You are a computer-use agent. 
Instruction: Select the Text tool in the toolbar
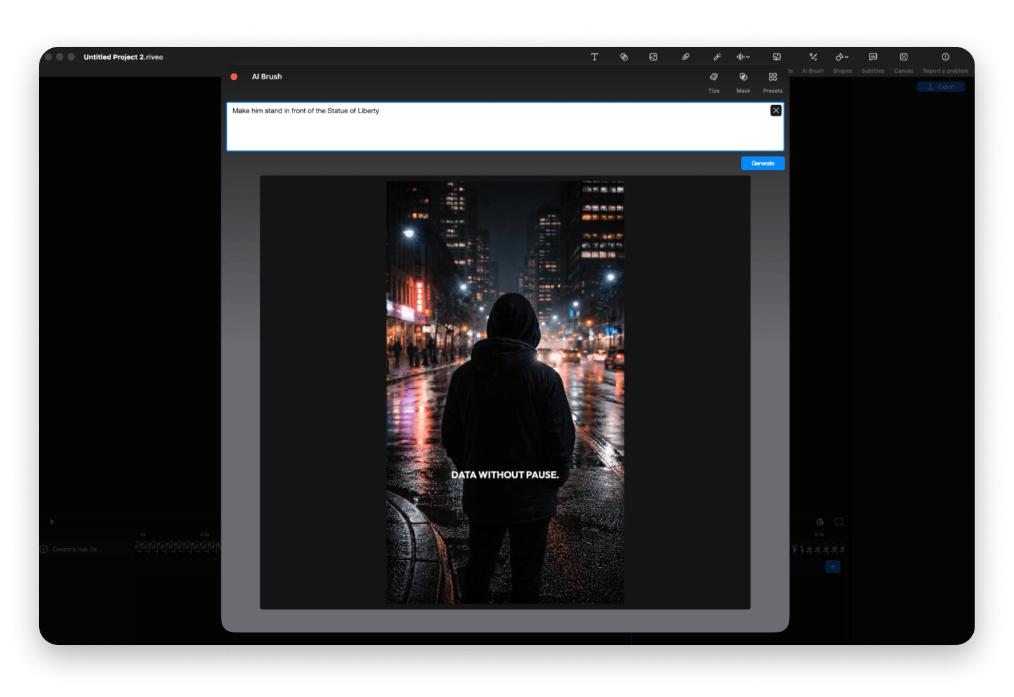(x=594, y=57)
